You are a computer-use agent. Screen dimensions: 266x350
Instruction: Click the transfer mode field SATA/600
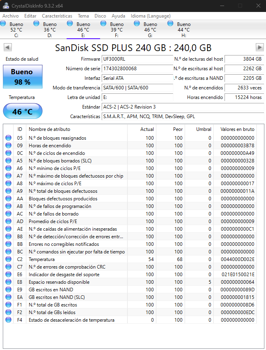click(137, 88)
